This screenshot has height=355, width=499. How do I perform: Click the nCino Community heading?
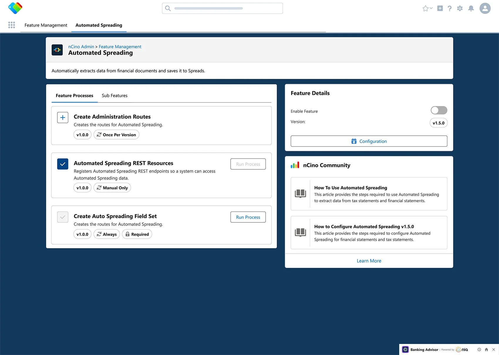[x=327, y=165]
